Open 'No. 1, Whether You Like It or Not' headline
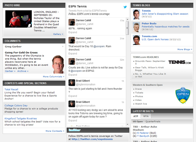196x142 pixels. (151, 75)
